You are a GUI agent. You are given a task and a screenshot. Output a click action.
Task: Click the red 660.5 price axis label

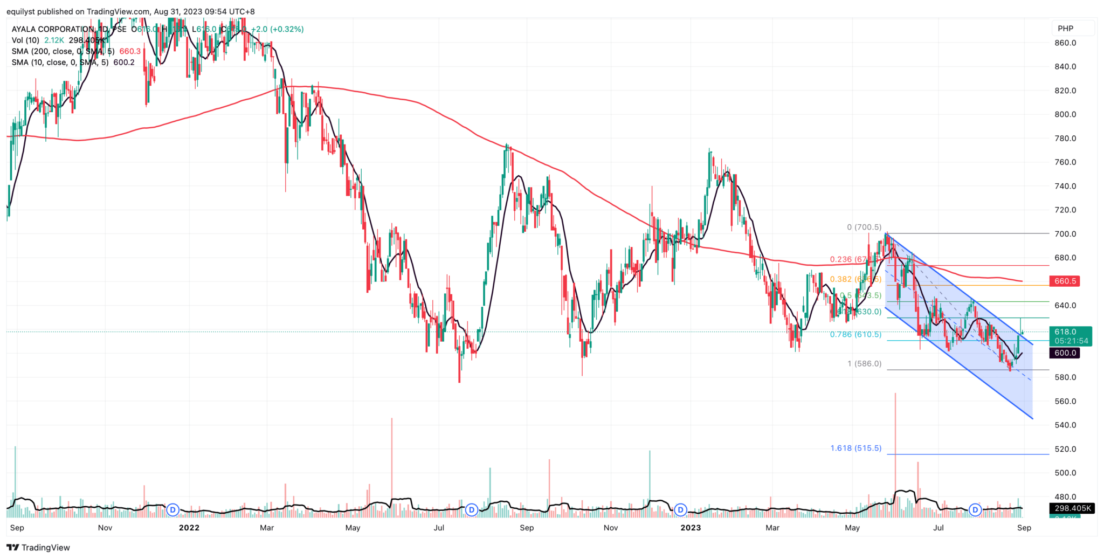tap(1065, 281)
